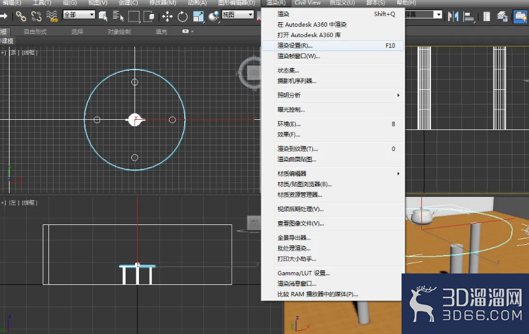Image resolution: width=529 pixels, height=334 pixels.
Task: Choose 渲染到纹理(T)... entry
Action: pyautogui.click(x=333, y=149)
